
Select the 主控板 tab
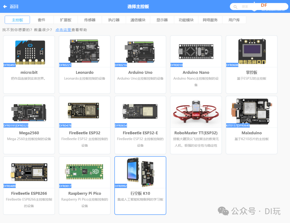(x=17, y=20)
